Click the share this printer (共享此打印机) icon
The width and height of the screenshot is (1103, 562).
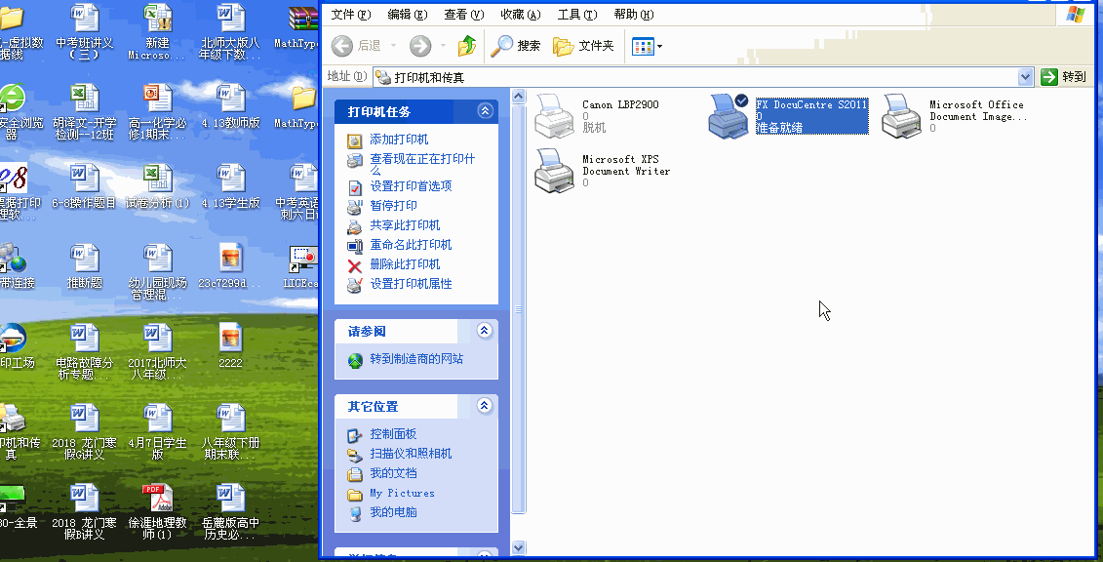click(355, 225)
